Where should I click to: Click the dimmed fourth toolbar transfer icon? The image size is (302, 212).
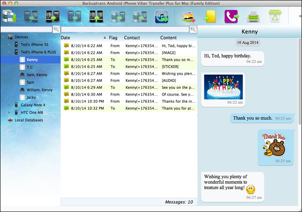74,16
